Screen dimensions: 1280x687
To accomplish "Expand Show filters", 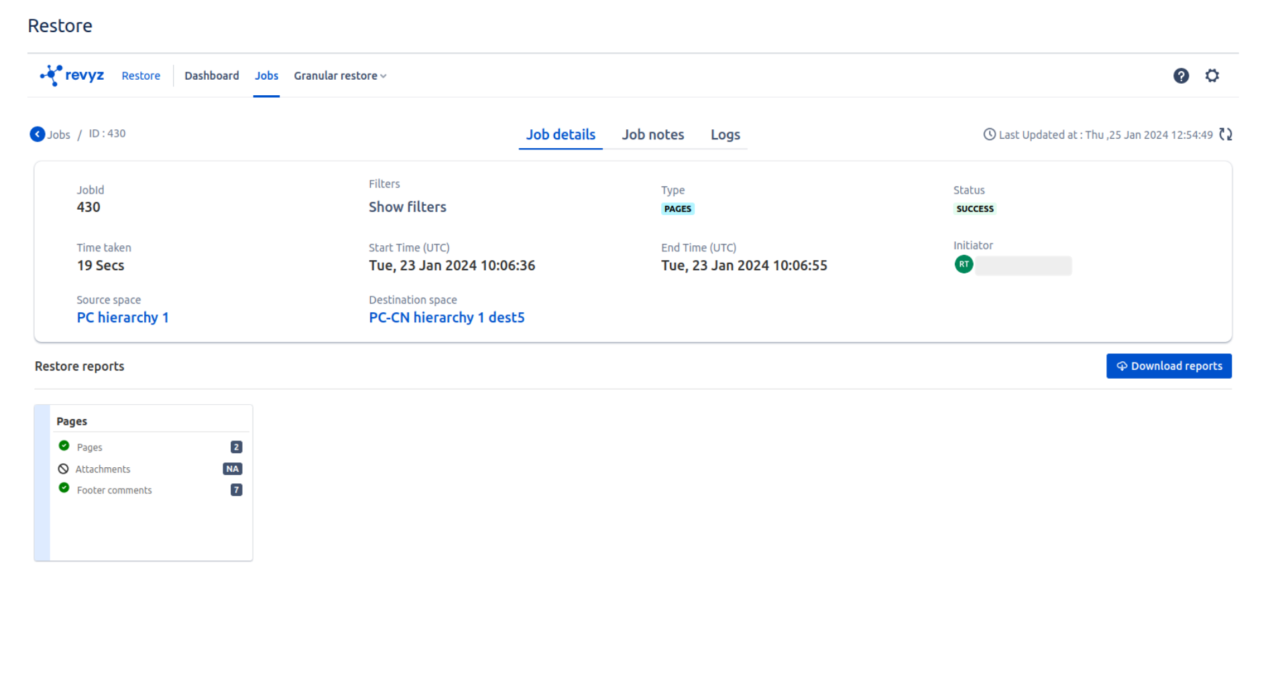I will pos(407,207).
